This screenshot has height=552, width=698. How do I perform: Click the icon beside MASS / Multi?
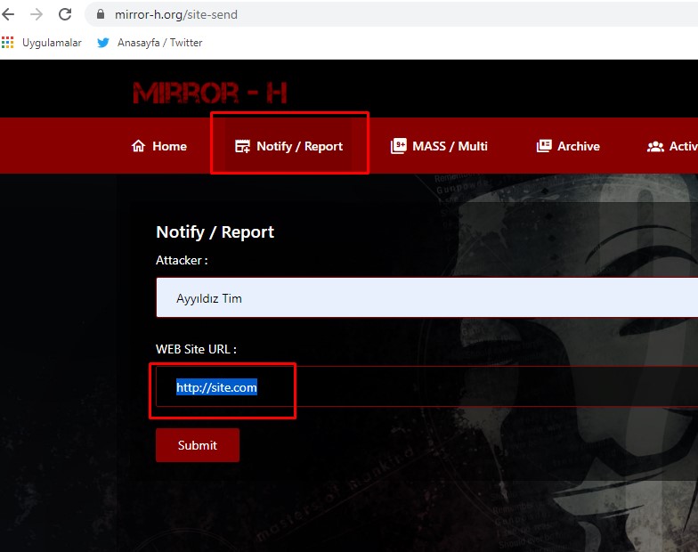click(398, 146)
